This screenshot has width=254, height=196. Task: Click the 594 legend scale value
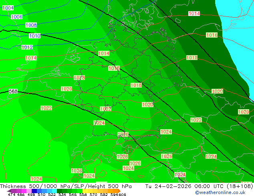pyautogui.click(x=114, y=194)
